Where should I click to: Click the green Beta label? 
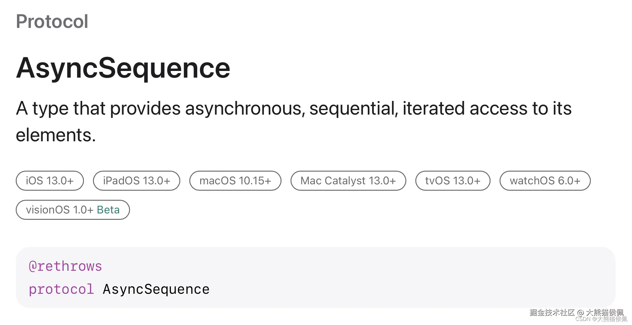(108, 210)
